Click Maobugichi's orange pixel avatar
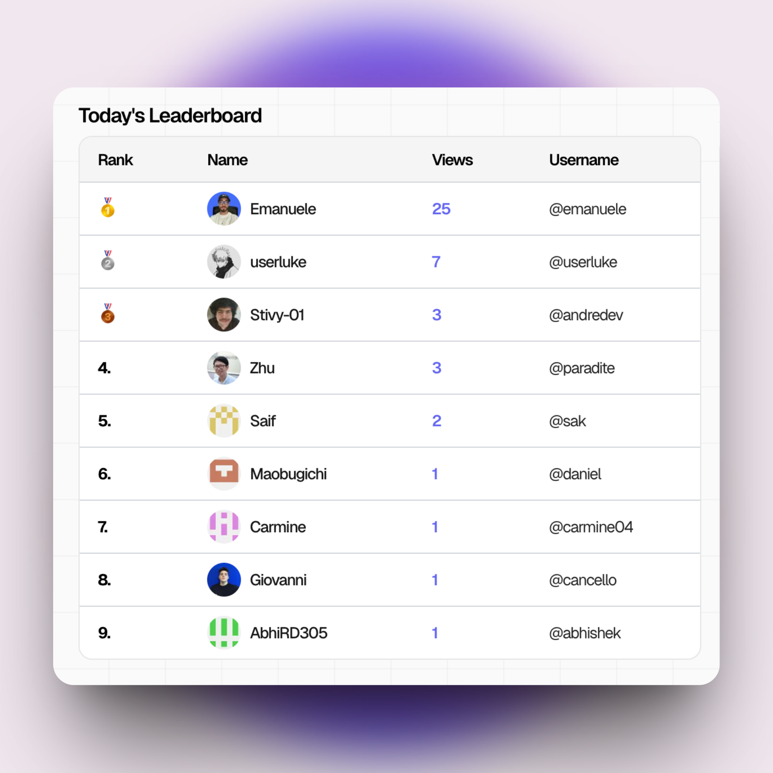Viewport: 773px width, 773px height. [224, 473]
